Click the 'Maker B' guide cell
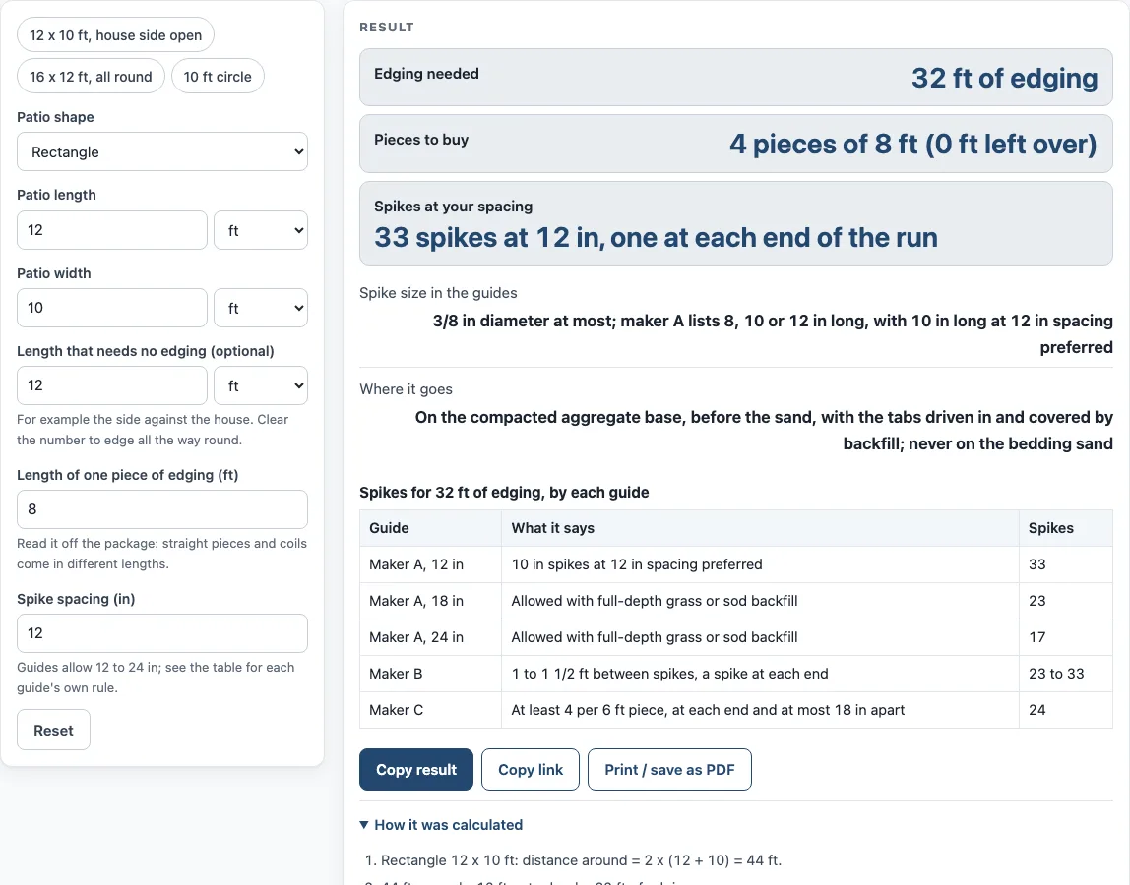This screenshot has width=1130, height=885. 430,674
